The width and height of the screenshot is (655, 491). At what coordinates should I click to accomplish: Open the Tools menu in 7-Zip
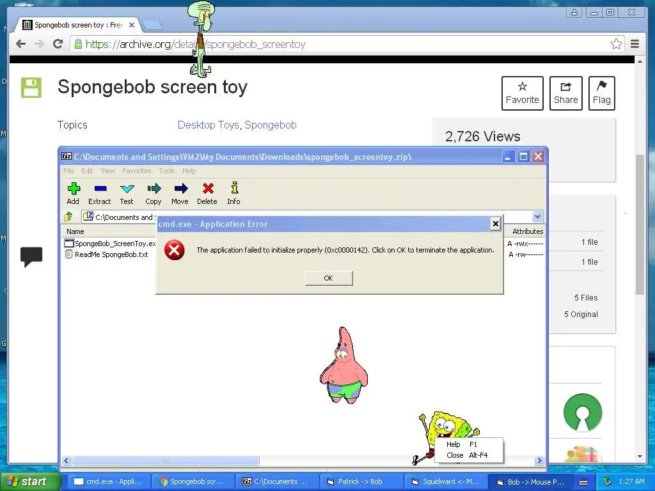(x=167, y=171)
